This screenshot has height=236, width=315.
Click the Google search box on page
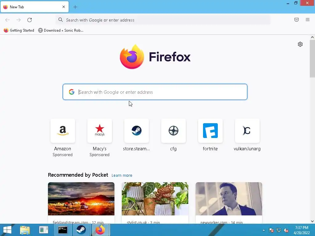tap(155, 92)
